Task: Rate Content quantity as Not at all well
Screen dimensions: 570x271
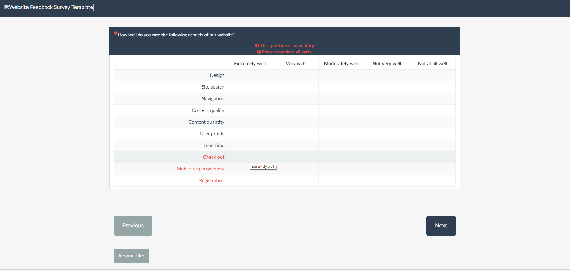Action: (x=433, y=122)
